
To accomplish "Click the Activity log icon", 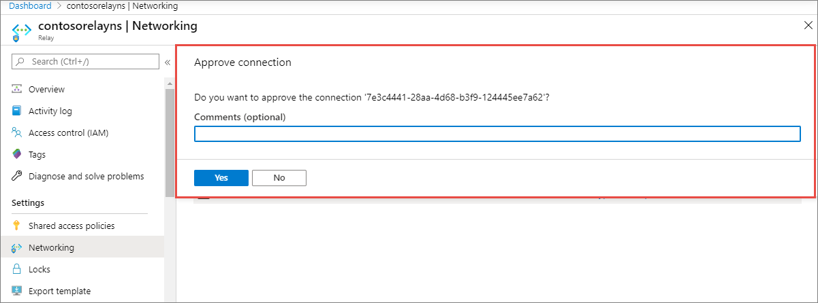I will tap(17, 111).
